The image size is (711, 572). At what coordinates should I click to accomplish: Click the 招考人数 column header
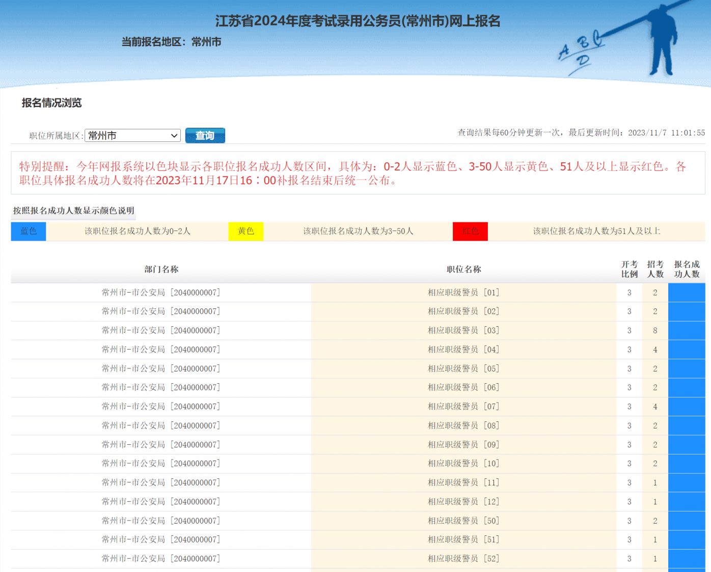pos(655,269)
